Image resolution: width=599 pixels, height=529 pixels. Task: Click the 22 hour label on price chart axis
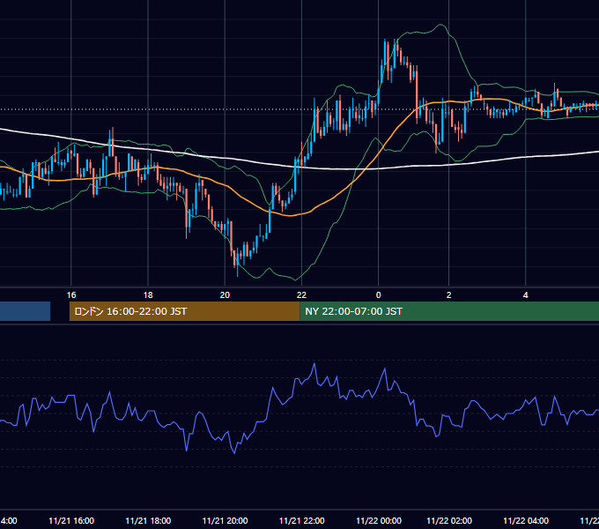coord(302,295)
